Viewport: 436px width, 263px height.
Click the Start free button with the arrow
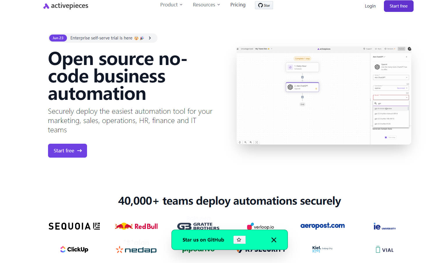[x=68, y=151]
